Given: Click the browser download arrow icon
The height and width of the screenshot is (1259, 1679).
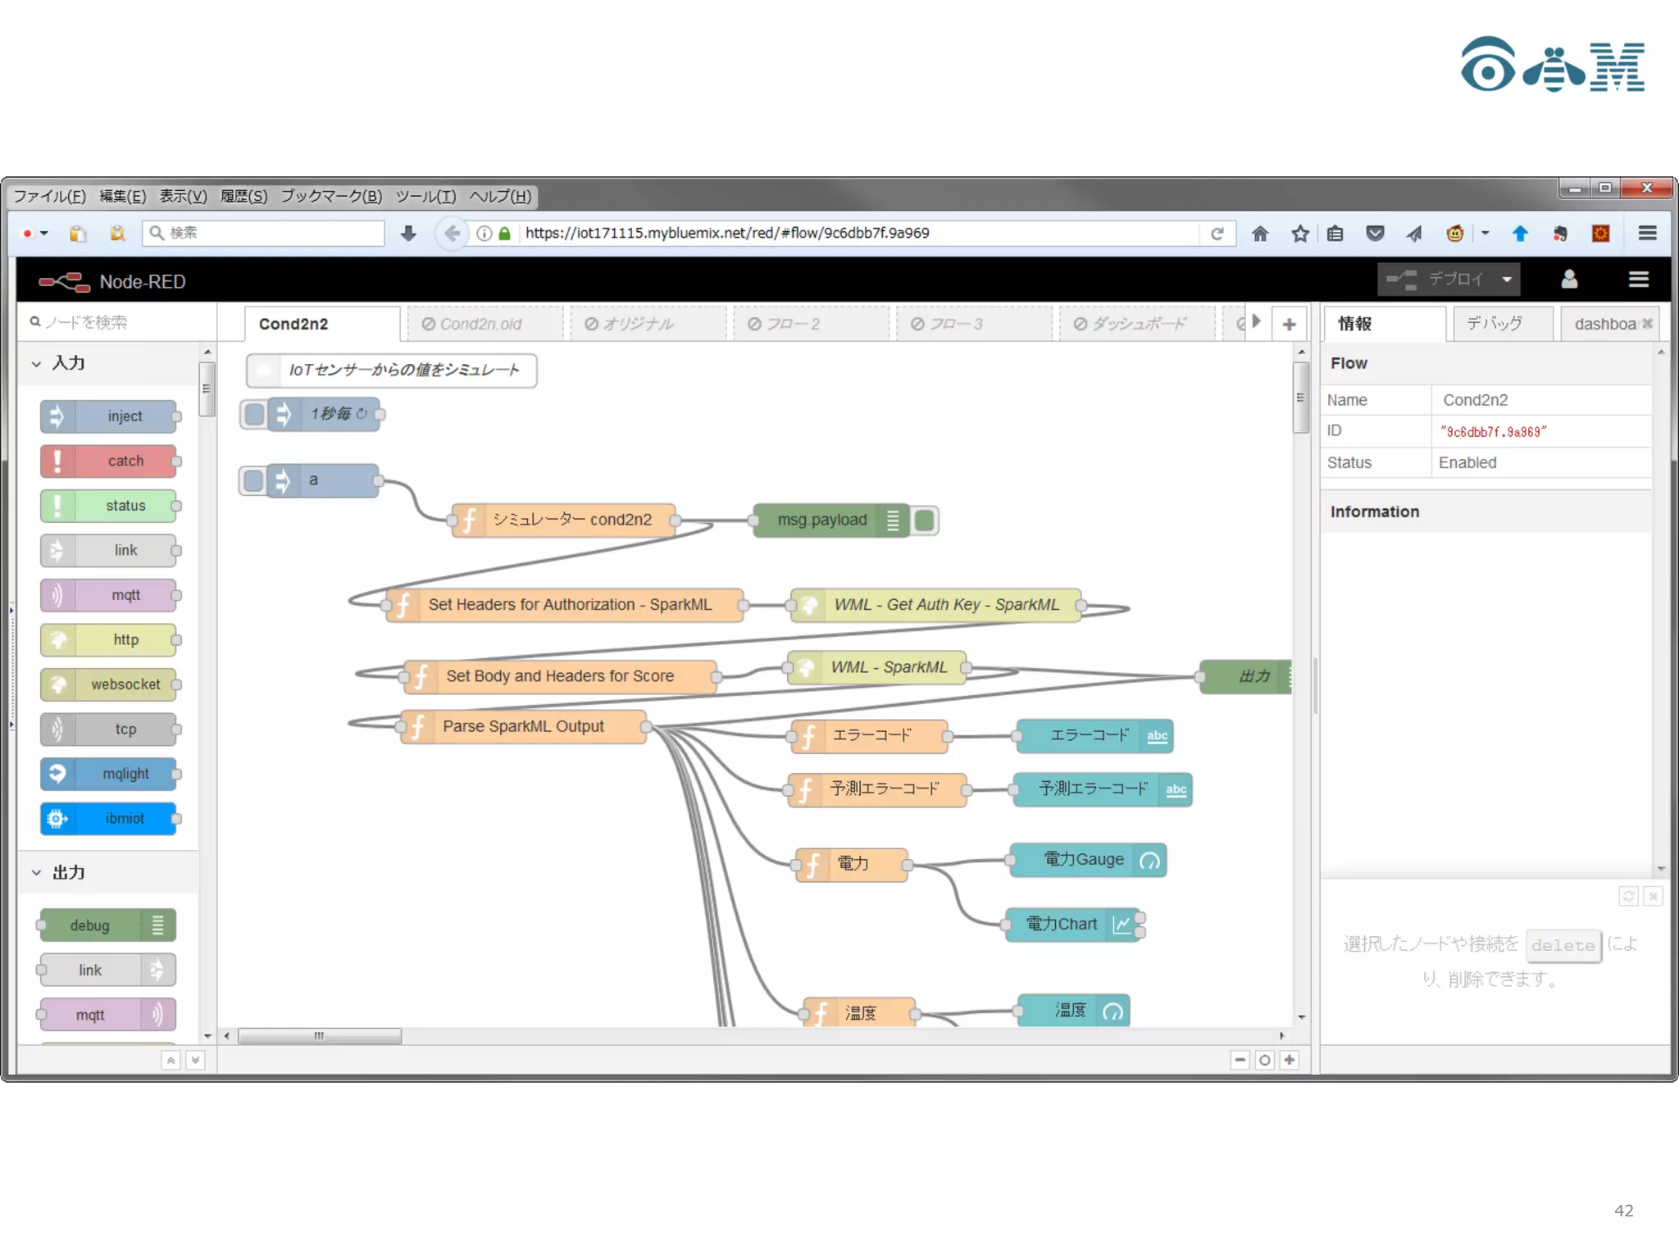Looking at the screenshot, I should click(408, 234).
